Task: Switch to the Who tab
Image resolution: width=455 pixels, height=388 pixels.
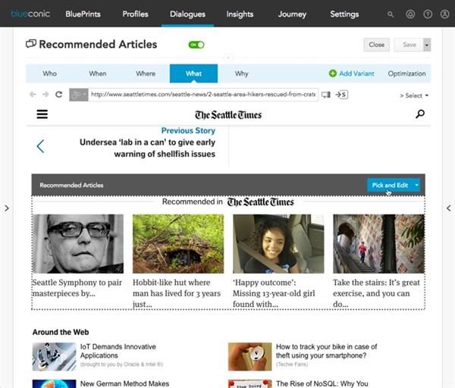Action: (49, 74)
